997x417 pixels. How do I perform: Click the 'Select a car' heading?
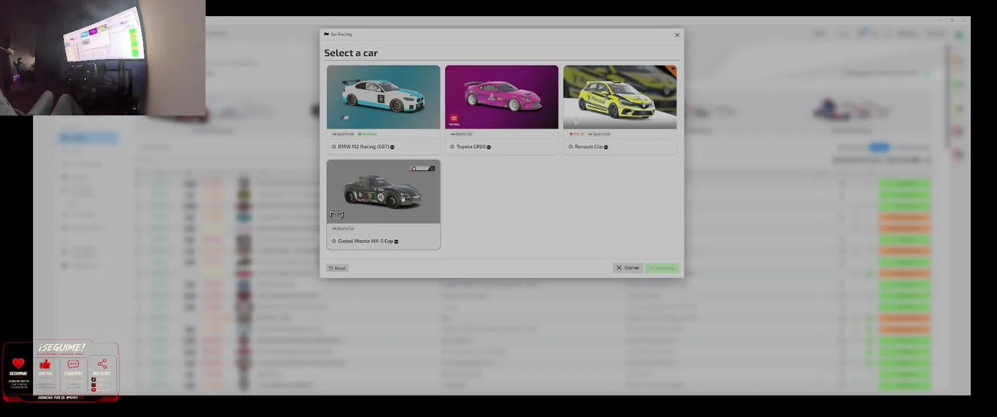351,53
